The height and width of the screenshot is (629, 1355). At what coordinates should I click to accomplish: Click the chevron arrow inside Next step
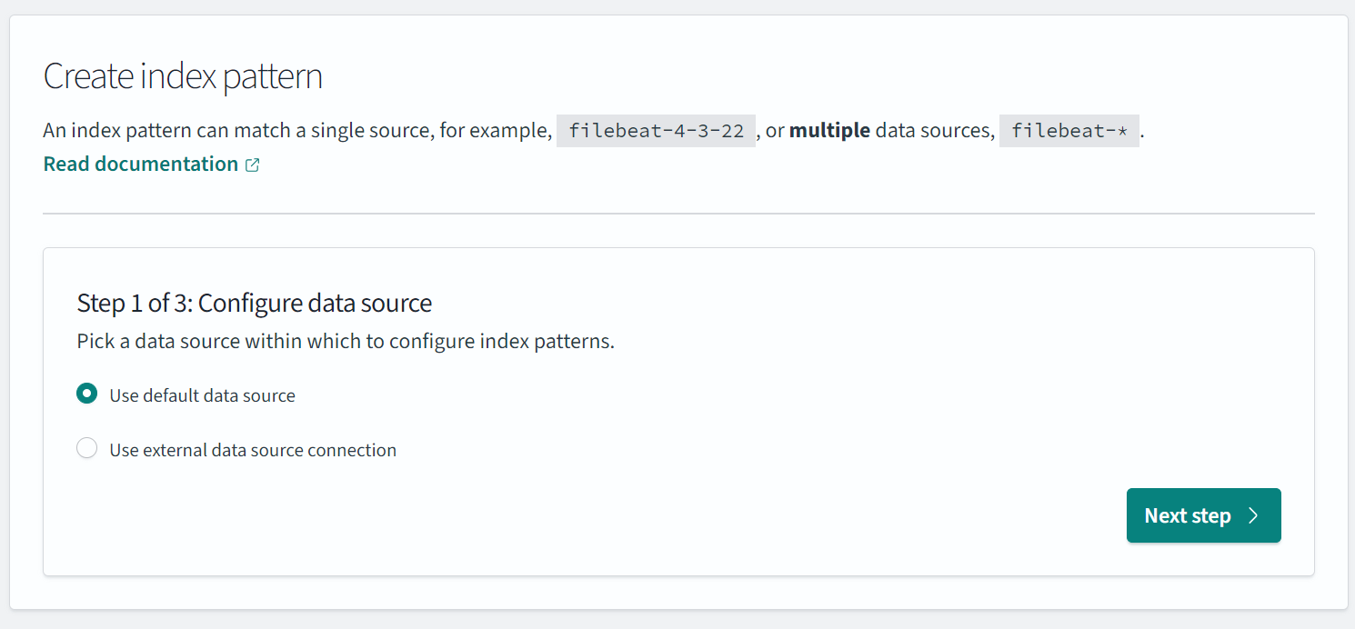[x=1253, y=516]
